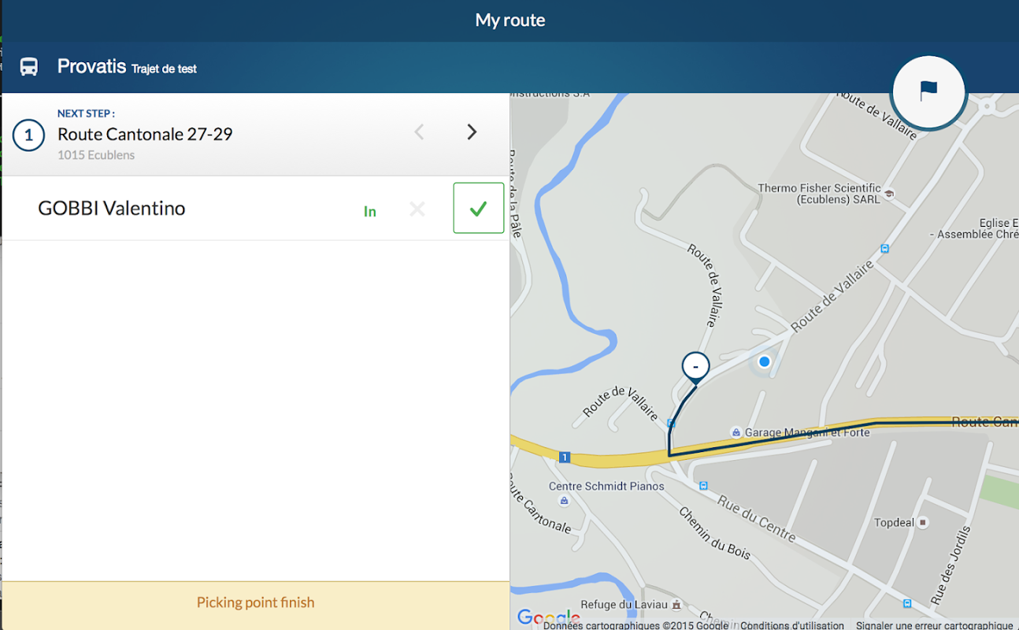Click the dash map pin marker
The image size is (1019, 630).
point(695,368)
